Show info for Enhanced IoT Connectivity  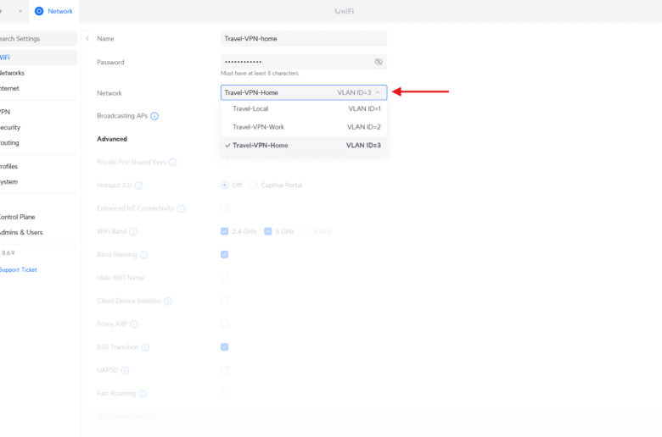[x=181, y=208]
